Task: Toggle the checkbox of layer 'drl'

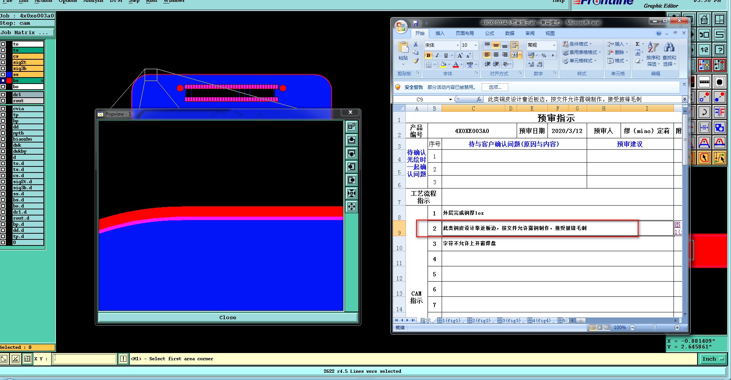Action: pos(3,95)
